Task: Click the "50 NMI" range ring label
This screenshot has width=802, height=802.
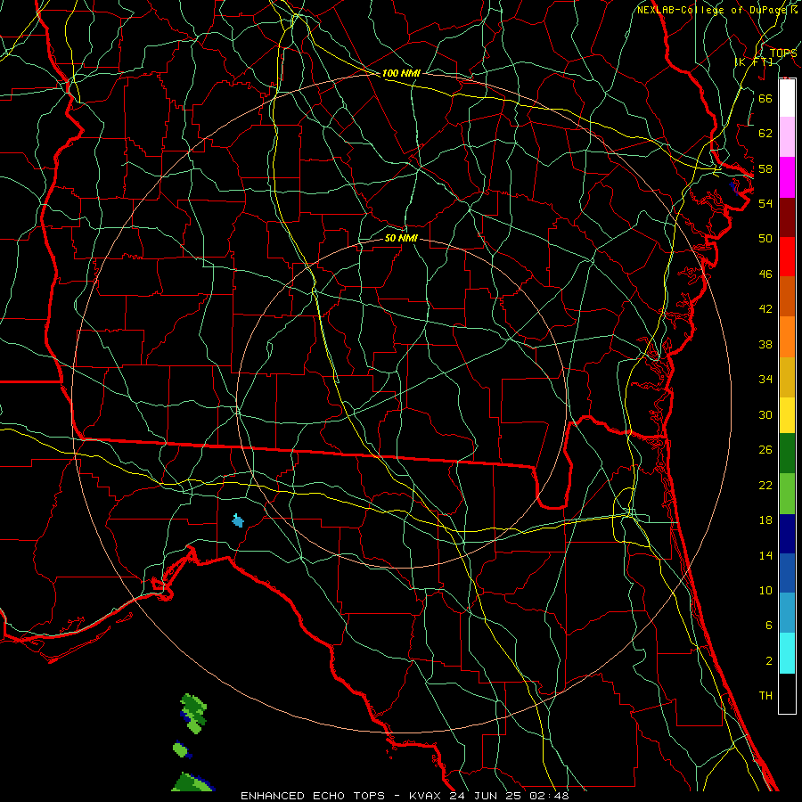Action: click(401, 238)
